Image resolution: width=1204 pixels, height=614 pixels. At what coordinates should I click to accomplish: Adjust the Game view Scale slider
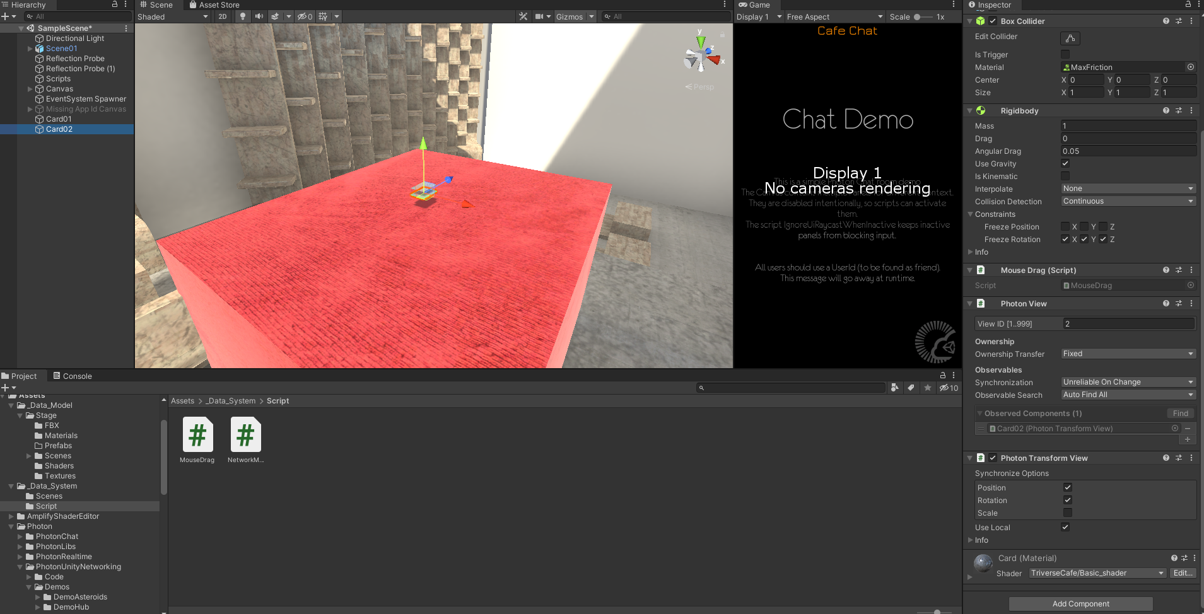[918, 17]
